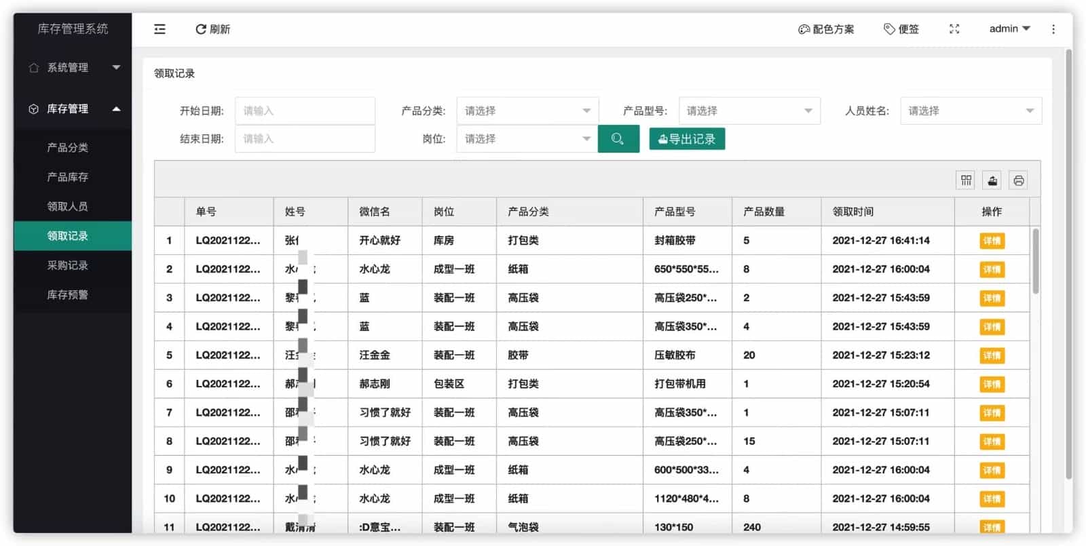Go to 库存预警 in the sidebar
Viewport: 1086px width, 546px height.
67,295
